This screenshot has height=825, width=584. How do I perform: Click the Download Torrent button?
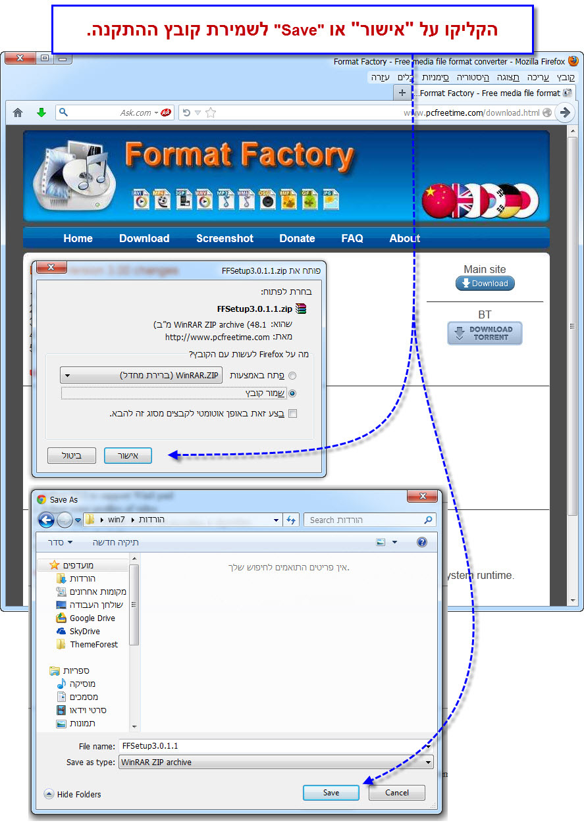(485, 333)
